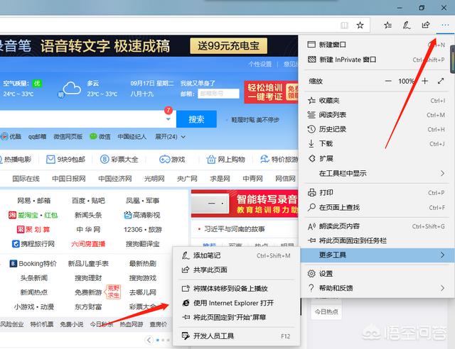Image resolution: width=455 pixels, height=349 pixels.
Task: Click the carousel previous arrow
Action: (x=149, y=340)
